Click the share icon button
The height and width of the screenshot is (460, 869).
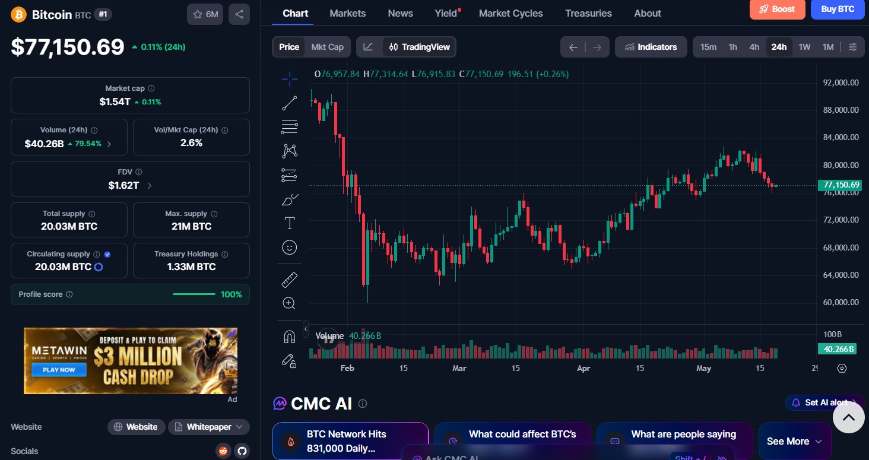tap(239, 14)
